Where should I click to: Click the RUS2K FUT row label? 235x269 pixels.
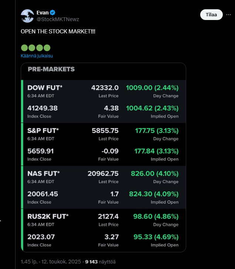click(x=48, y=216)
